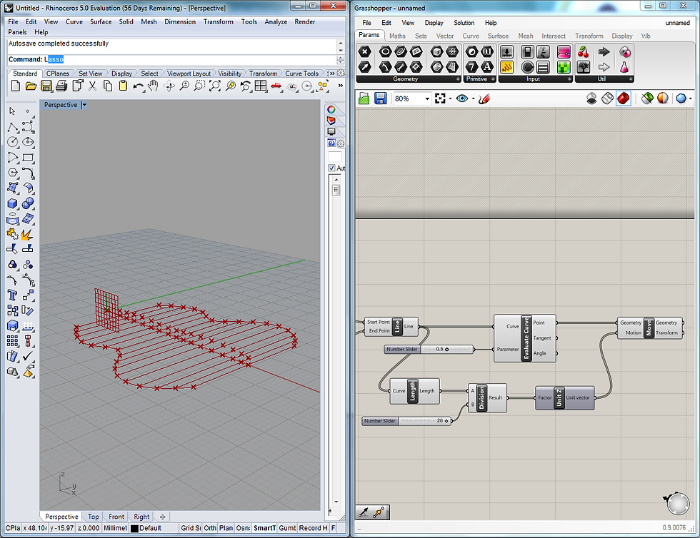Select the Pan hand tool

click(153, 86)
